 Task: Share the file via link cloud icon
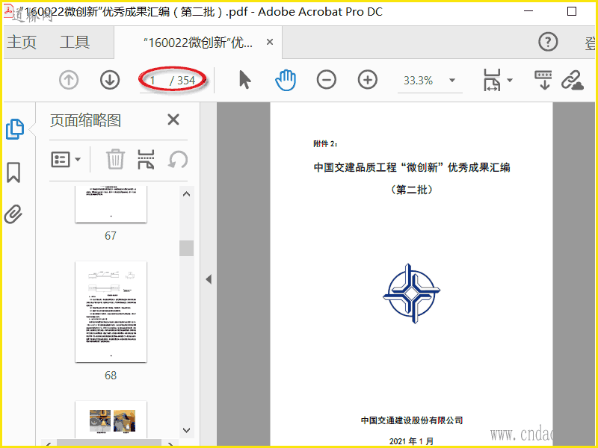573,80
